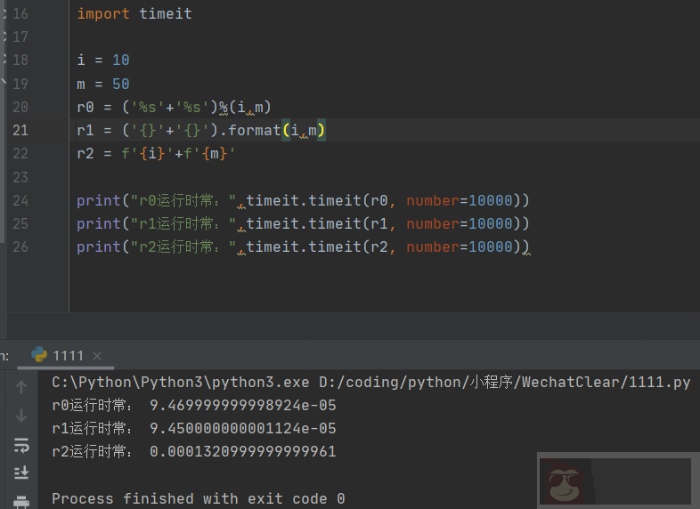Click the value 50 assigned to m
The height and width of the screenshot is (509, 700).
[120, 84]
